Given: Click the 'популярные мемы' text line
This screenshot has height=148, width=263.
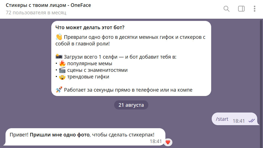Looking at the screenshot, I should point(90,64).
